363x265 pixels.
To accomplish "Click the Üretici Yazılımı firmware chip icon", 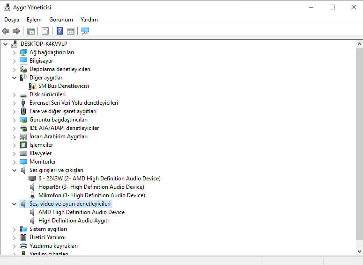I will pyautogui.click(x=23, y=237).
